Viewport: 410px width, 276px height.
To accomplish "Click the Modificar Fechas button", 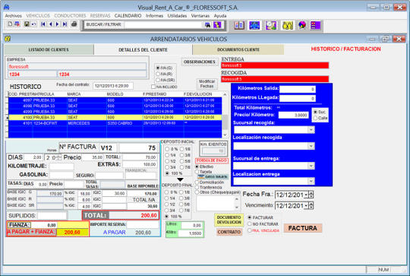I will point(207,84).
